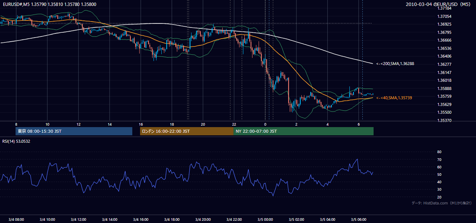Click hour label 0 under the price chart

click(x=265, y=124)
